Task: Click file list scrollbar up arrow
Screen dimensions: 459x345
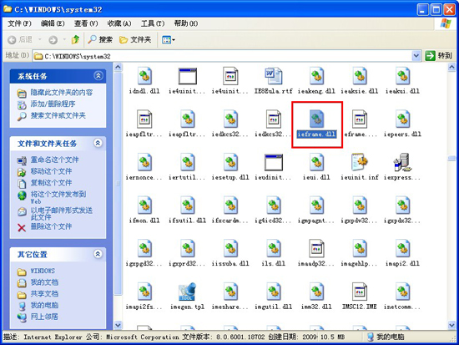Action: click(451, 67)
